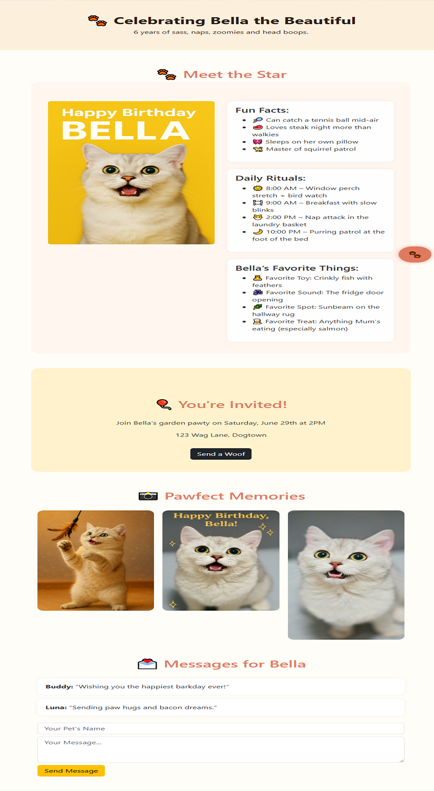Click the camera icon beside Pawfect Memories
The height and width of the screenshot is (791, 434).
[x=148, y=496]
